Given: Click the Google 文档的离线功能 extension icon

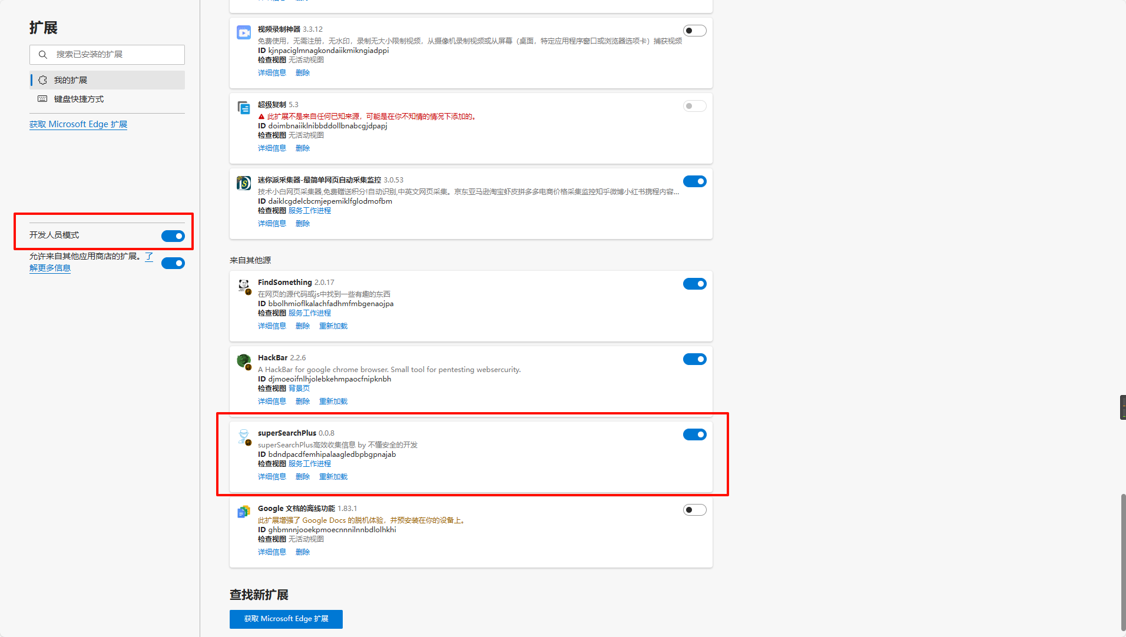Looking at the screenshot, I should (x=243, y=512).
